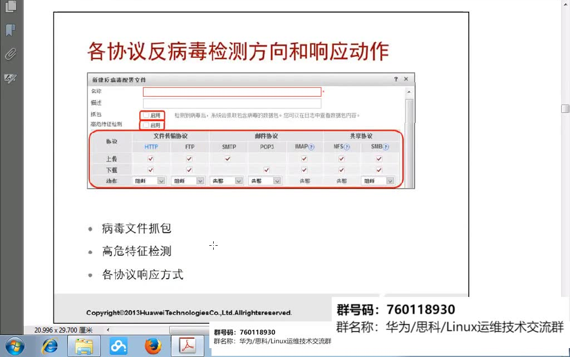Image resolution: width=570 pixels, height=357 pixels.
Task: Enable the 抓包 启用 checkbox
Action: coord(145,114)
